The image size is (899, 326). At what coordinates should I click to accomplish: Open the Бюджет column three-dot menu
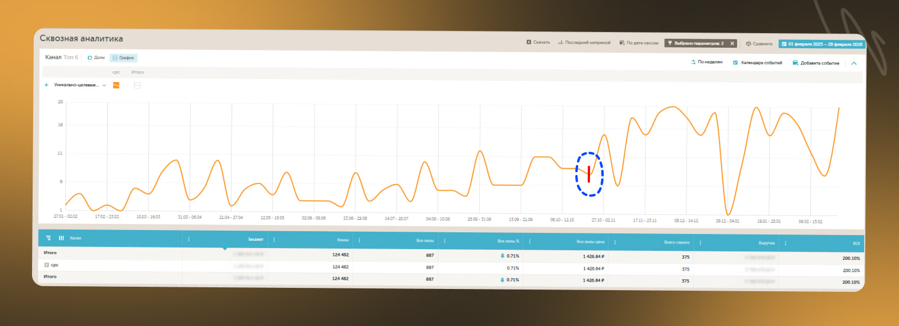pyautogui.click(x=189, y=239)
